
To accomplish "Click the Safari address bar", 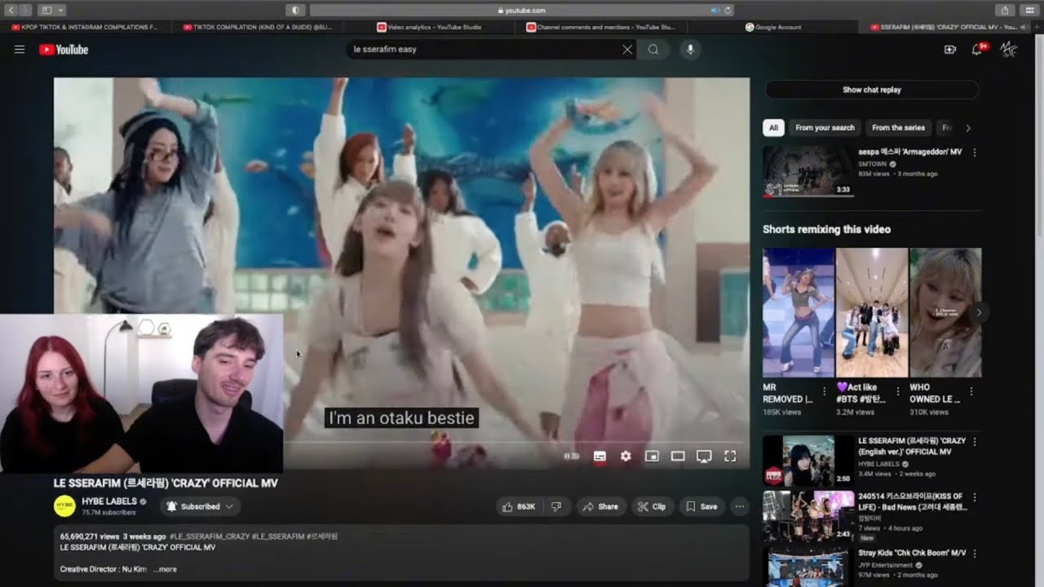I will coord(522,10).
